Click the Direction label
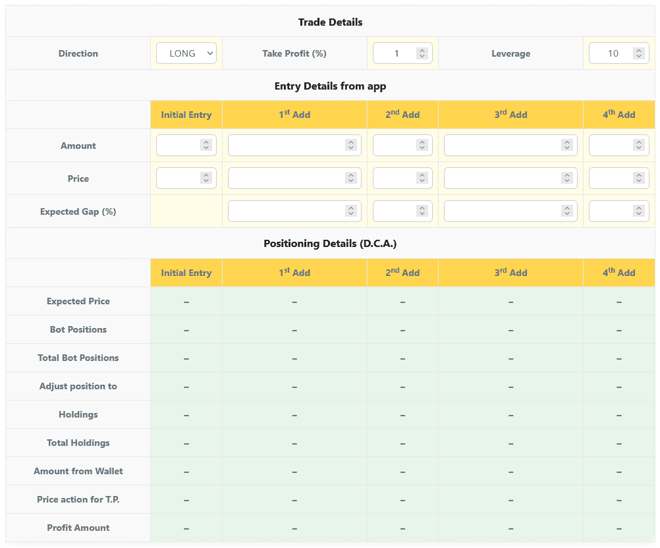The width and height of the screenshot is (660, 548). pos(78,53)
